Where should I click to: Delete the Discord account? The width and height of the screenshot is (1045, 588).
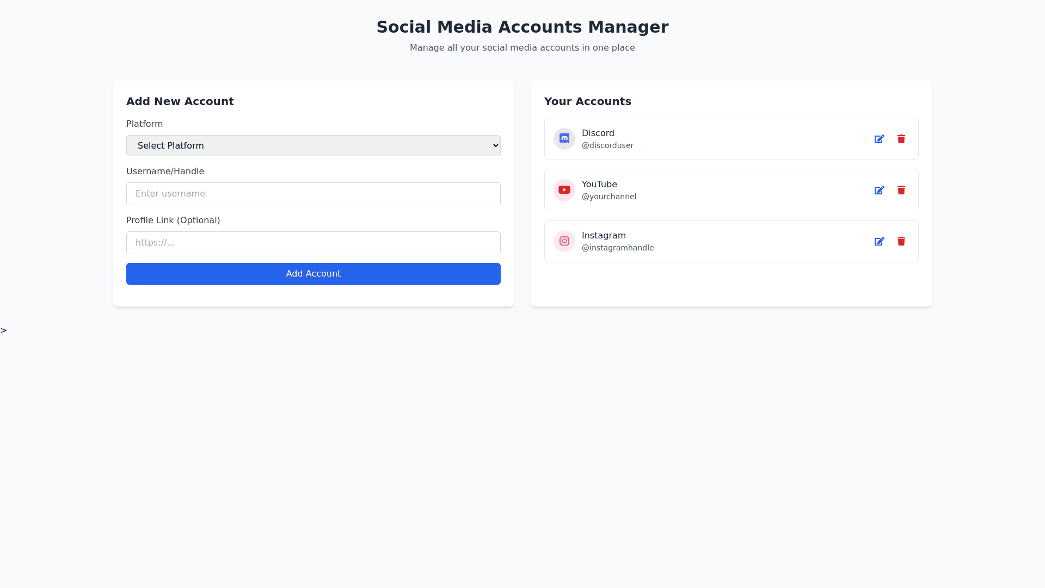click(x=901, y=139)
